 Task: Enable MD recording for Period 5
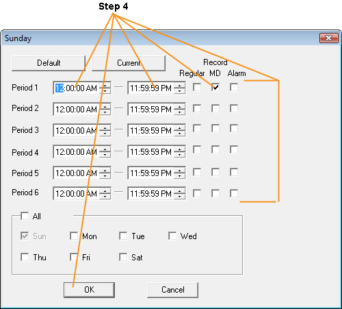[215, 172]
